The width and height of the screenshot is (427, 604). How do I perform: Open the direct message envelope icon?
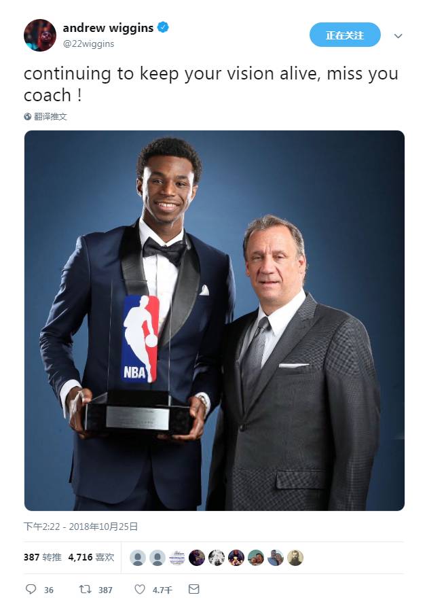point(194,588)
